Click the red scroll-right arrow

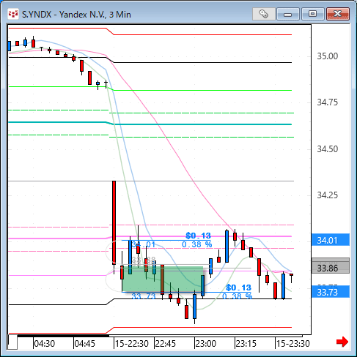pos(342,342)
